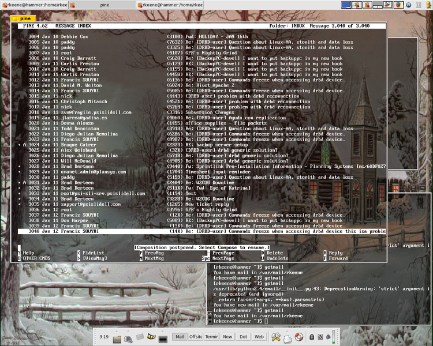Expand the drawer arrow above the terminal icon
Screen dimensions: 433x346
click(163, 331)
